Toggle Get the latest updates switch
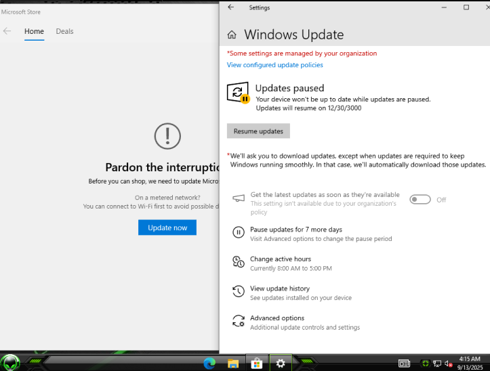Screen dimensions: 490x371 tap(420, 200)
